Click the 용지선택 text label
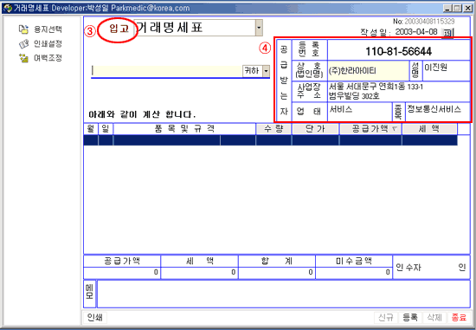This screenshot has width=476, height=330. (48, 29)
